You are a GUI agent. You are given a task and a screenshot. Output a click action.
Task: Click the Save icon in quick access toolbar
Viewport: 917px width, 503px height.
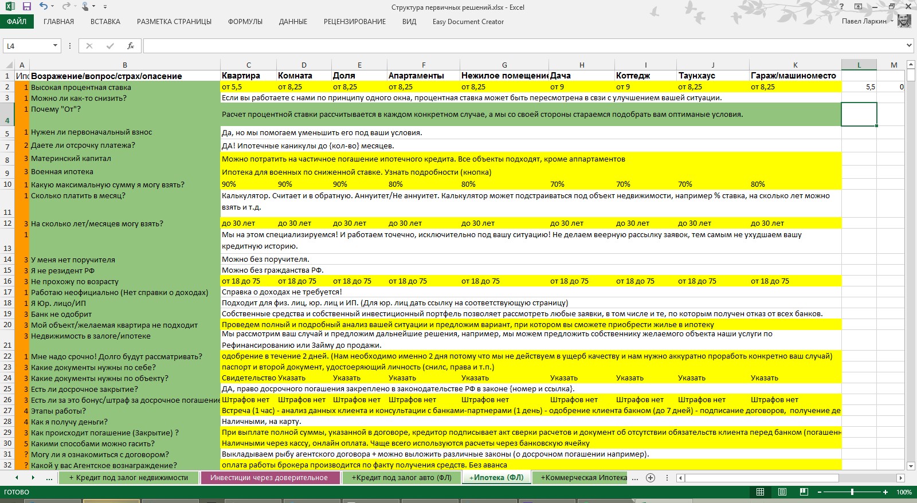tap(26, 7)
